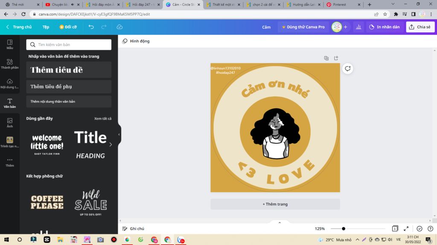The image size is (437, 245).
Task: Open the Nội dung tải lên uploads panel
Action: [10, 83]
